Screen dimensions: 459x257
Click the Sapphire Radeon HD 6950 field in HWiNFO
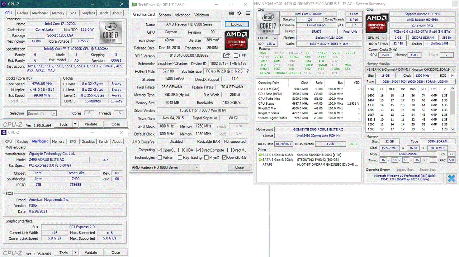pyautogui.click(x=423, y=14)
